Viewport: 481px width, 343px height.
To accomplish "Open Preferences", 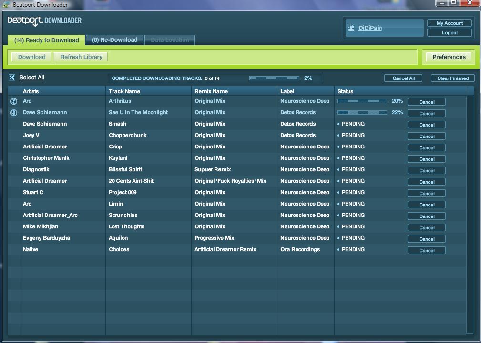I will point(449,57).
